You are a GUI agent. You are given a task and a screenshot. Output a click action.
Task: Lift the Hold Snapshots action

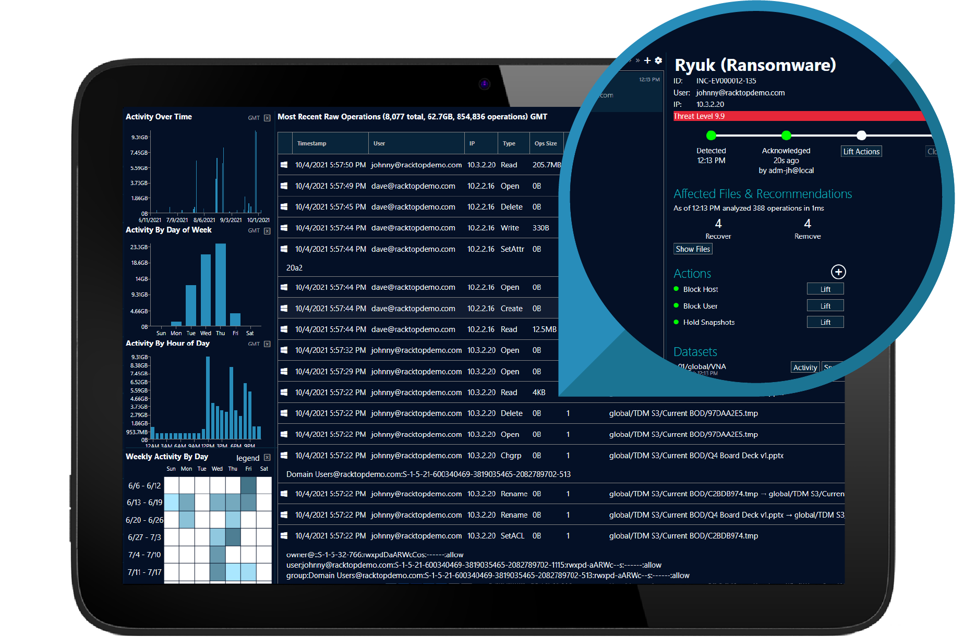825,322
